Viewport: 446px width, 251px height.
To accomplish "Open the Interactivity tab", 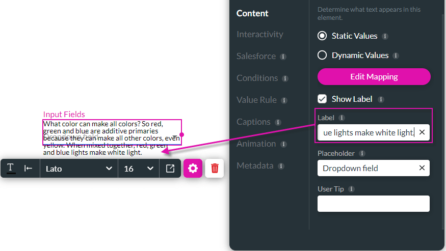I will 259,34.
